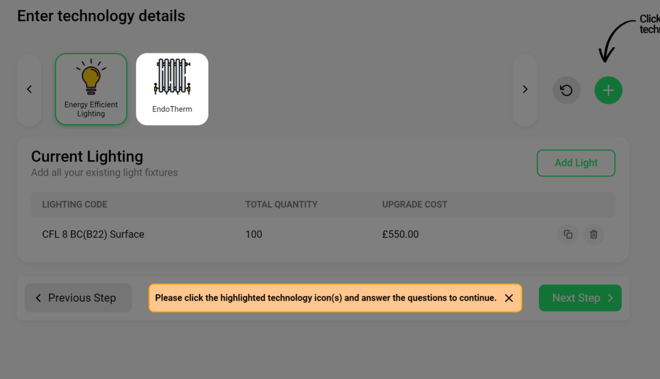
Task: Click the lightbulb icon
Action: click(91, 77)
